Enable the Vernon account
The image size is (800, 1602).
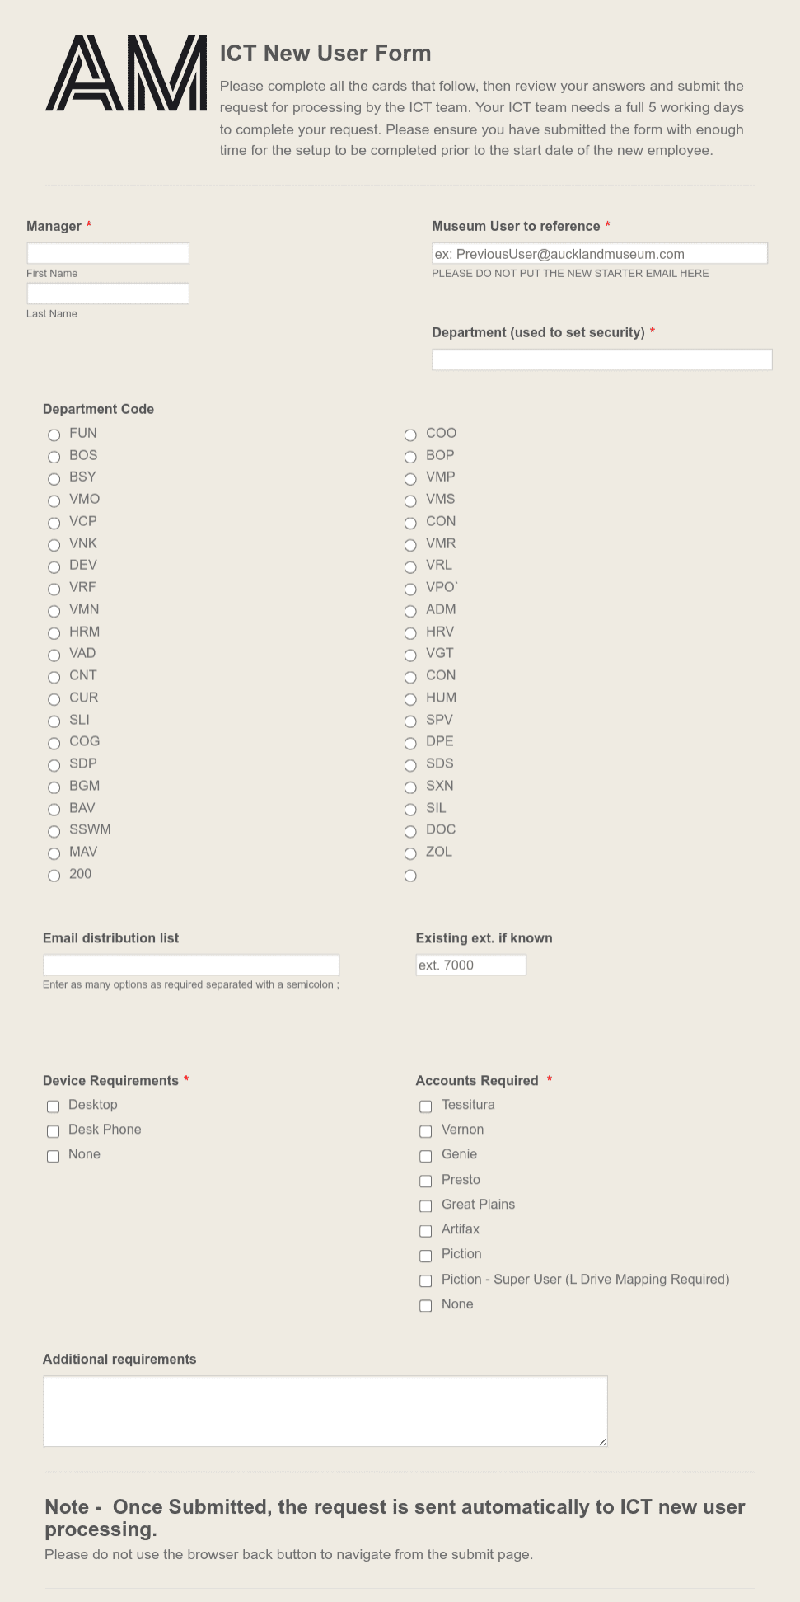pyautogui.click(x=425, y=1131)
